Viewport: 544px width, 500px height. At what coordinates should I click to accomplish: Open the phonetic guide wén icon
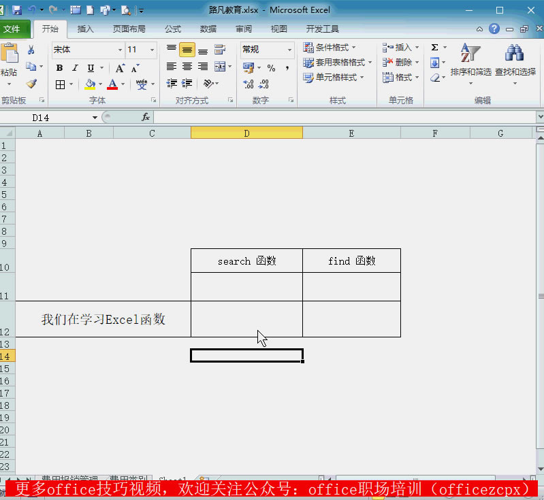click(x=142, y=84)
